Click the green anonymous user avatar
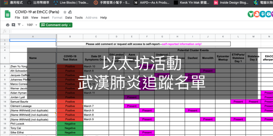The image size is (273, 136). [251, 14]
